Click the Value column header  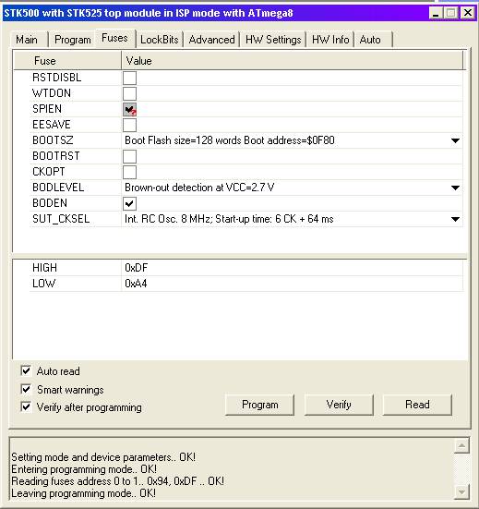click(x=293, y=61)
